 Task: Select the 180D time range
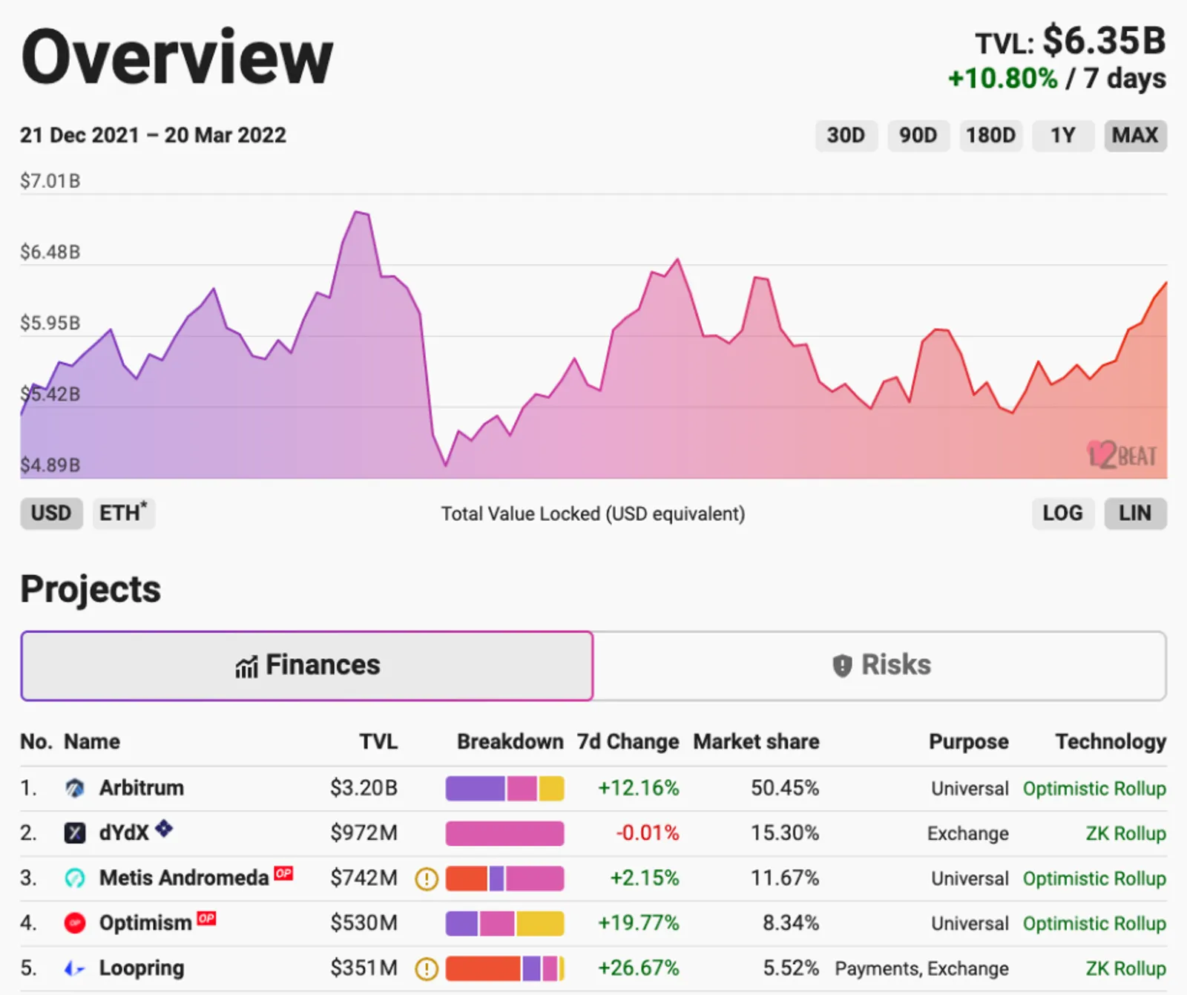(990, 136)
